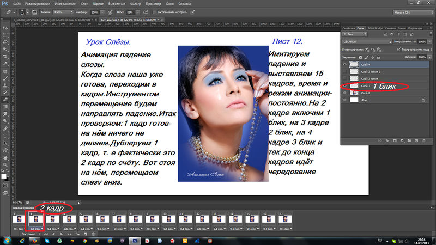Toggle 'Восстановить историю' checkbox
Screen dimensions: 436x245
click(x=154, y=12)
